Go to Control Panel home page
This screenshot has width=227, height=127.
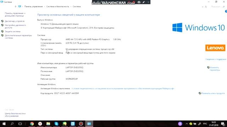point(15,14)
